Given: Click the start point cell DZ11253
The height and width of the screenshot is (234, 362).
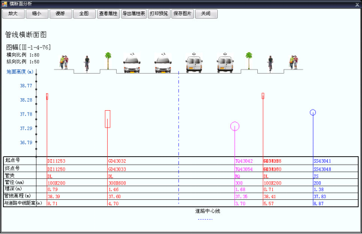Looking at the screenshot, I should [x=56, y=161].
